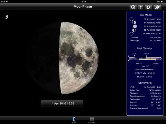Image resolution: width=166 pixels, height=124 pixels.
Task: Tap the red current-time marker on the timeline
Action: coord(150,58)
